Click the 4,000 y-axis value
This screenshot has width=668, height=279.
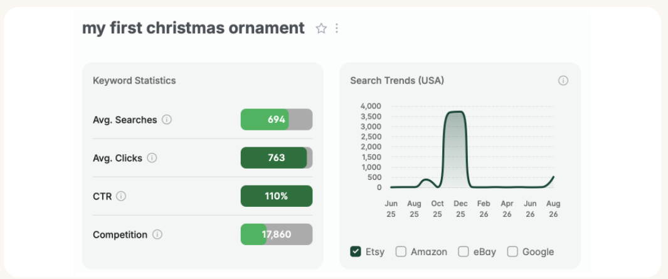pos(371,106)
